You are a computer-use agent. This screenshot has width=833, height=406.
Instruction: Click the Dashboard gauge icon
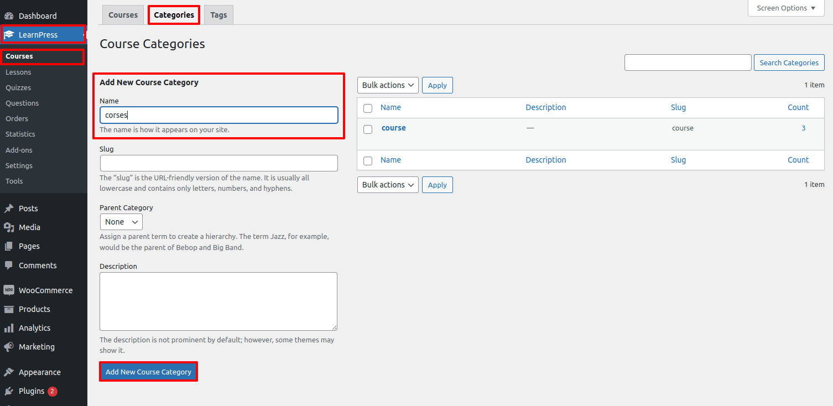coord(9,16)
